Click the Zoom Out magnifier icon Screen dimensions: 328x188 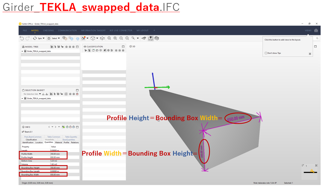point(121,38)
